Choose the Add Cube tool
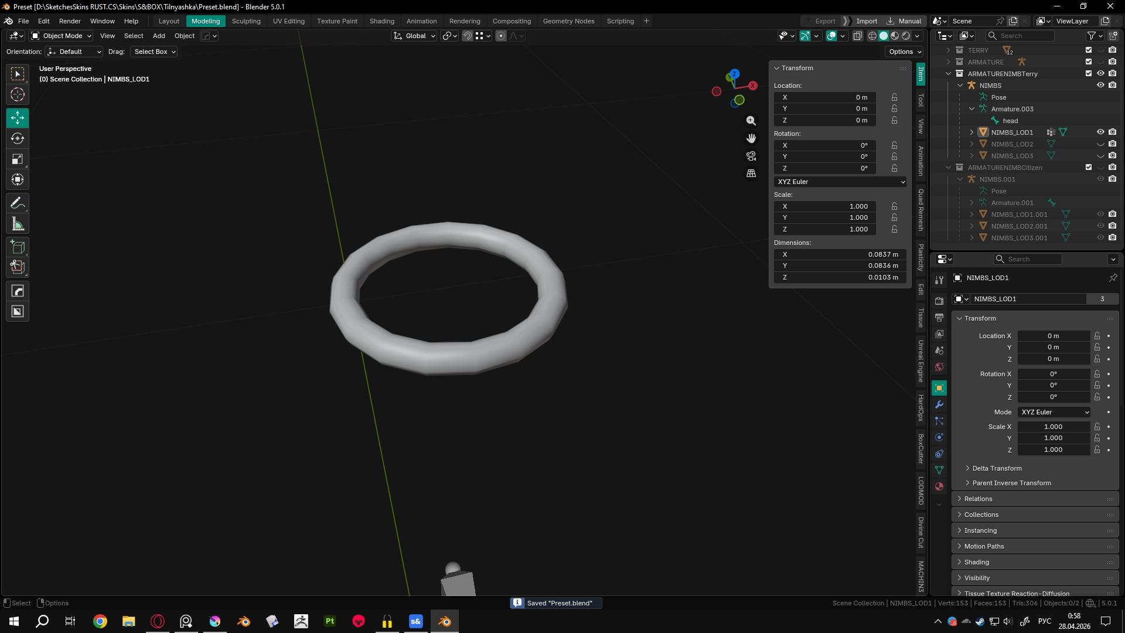1125x633 pixels. [x=18, y=247]
